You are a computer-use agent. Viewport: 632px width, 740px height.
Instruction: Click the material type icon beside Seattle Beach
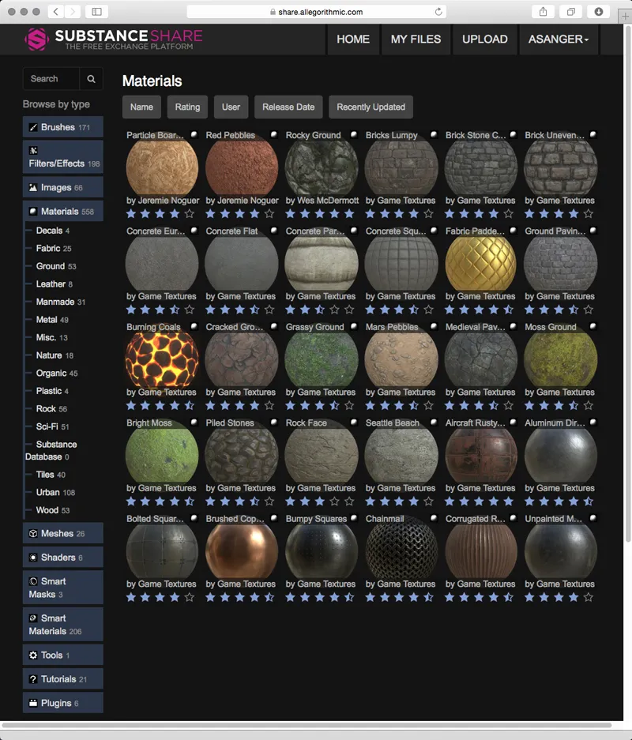[x=433, y=422]
